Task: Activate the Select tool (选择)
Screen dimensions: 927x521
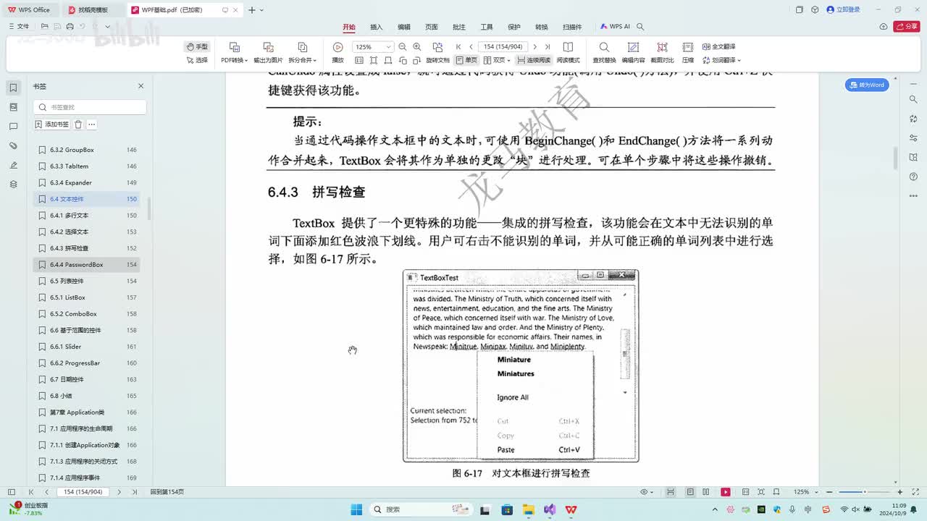Action: click(x=197, y=60)
